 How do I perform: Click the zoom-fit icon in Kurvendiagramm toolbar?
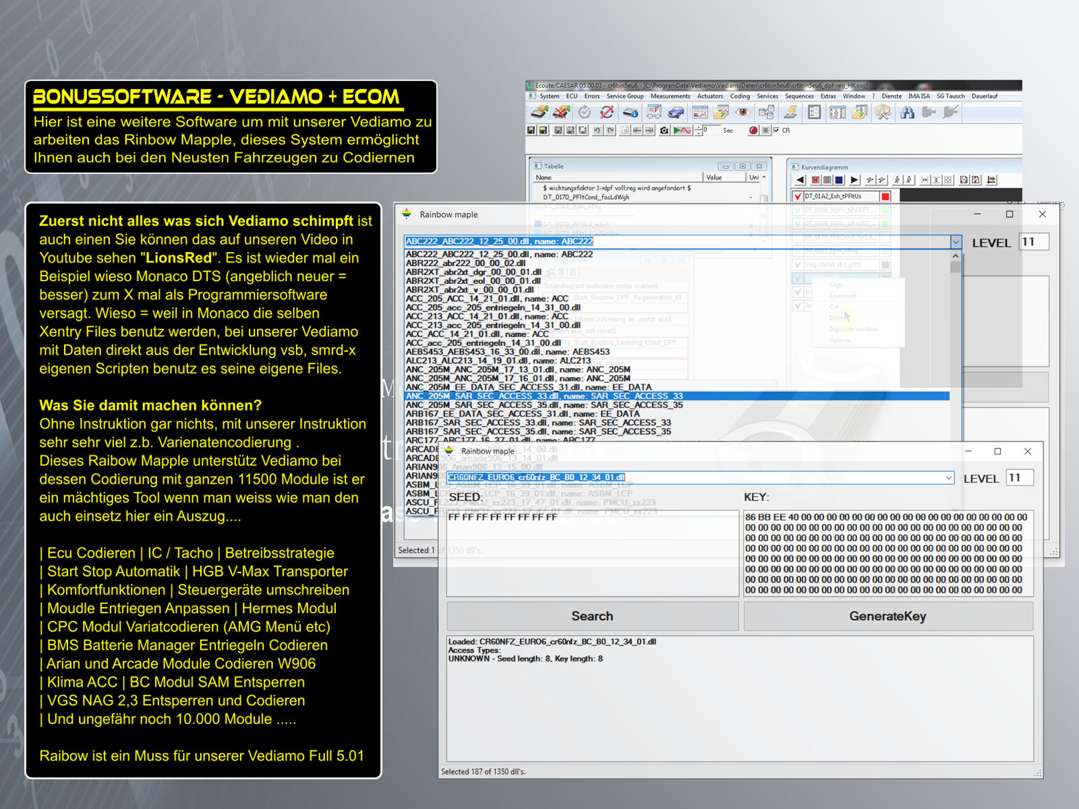pyautogui.click(x=947, y=180)
